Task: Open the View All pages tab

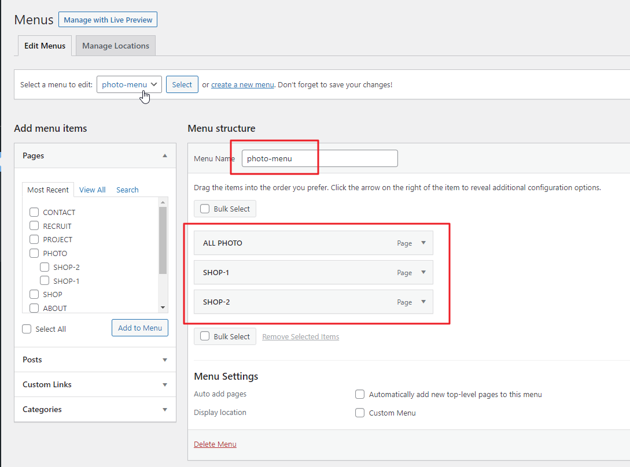Action: click(x=93, y=190)
